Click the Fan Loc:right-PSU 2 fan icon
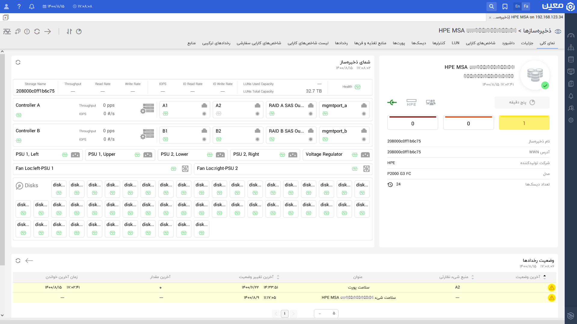The image size is (577, 324). [x=367, y=169]
